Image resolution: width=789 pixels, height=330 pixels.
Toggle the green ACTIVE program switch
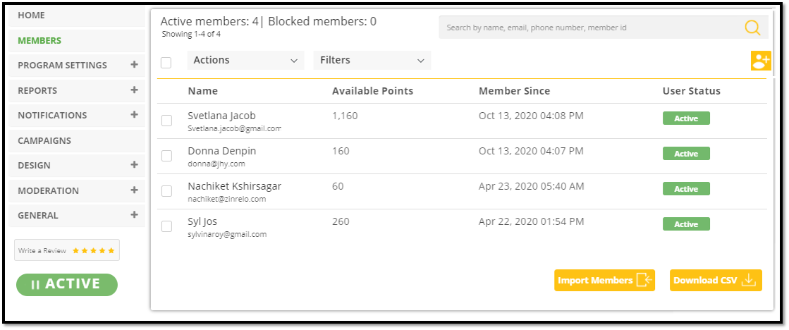coord(67,284)
